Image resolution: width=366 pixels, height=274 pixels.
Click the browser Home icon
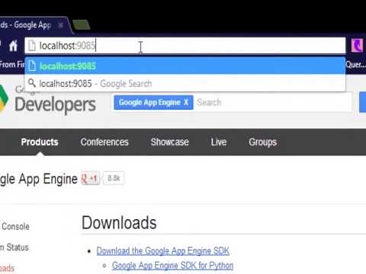13,46
